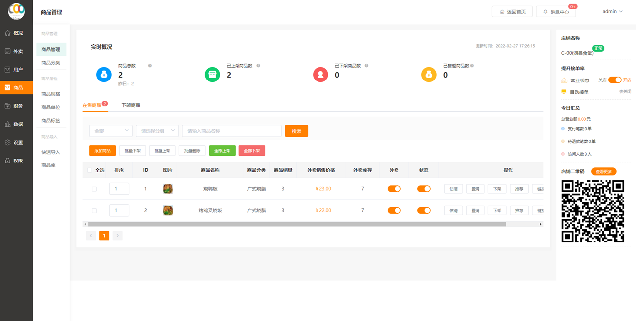
Task: Click the 权限 permissions lock icon
Action: point(8,161)
